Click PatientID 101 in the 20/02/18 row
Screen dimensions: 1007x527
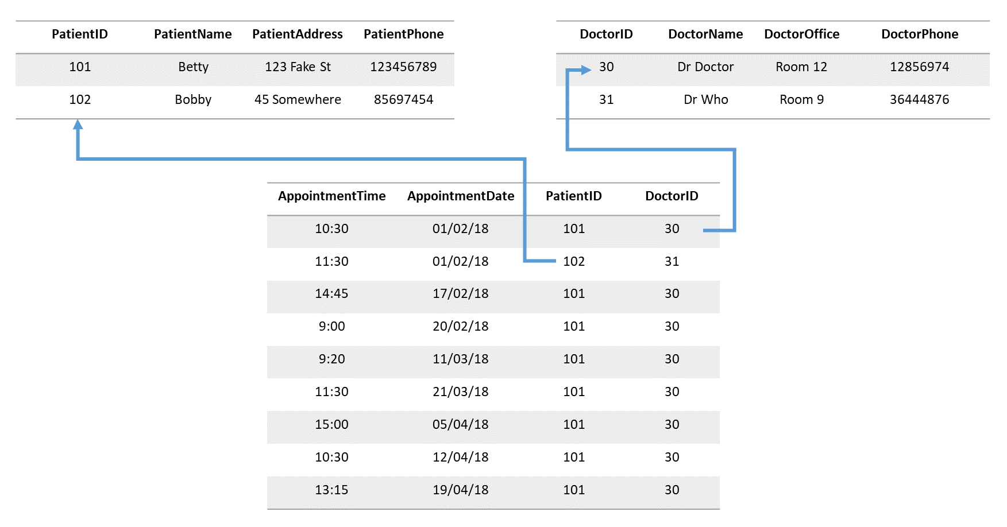click(574, 327)
